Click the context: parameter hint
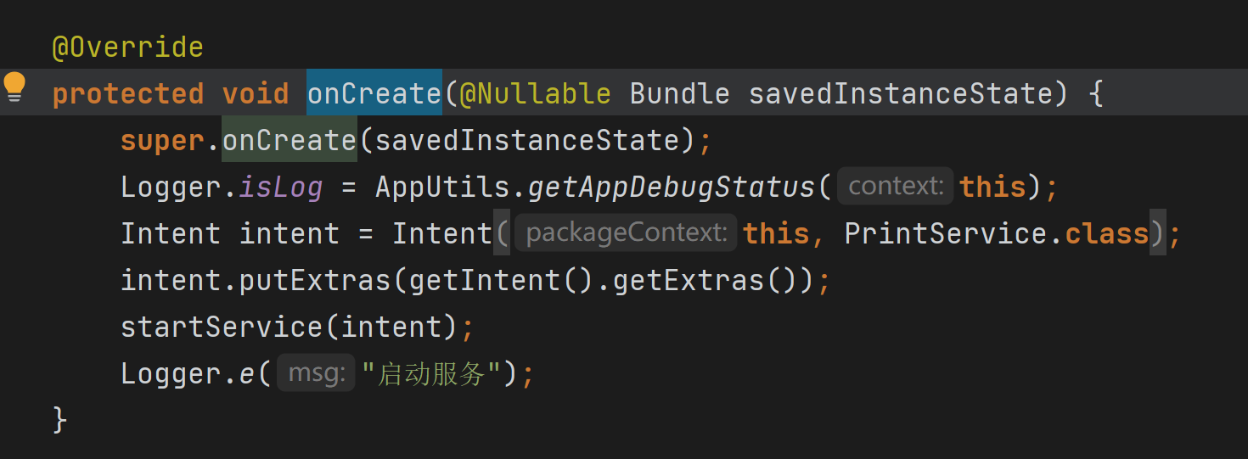Screen dimensions: 1248x459 (896, 187)
